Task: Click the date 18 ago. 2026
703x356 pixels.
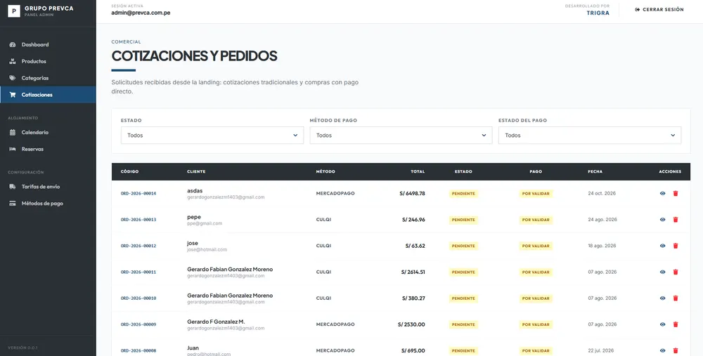Action: (x=602, y=246)
